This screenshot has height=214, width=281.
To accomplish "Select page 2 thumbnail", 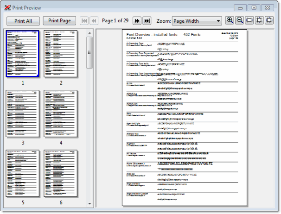I will click(x=61, y=54).
